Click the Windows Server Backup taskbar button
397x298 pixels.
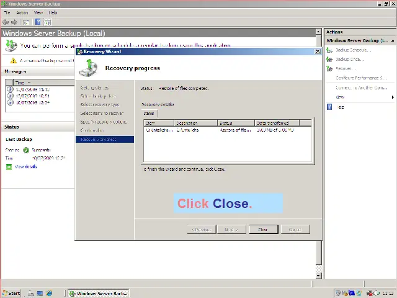99,293
